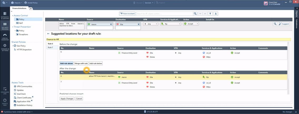Screen dimensions: 299x114
Task: Select the FinanceSolutions tab
Action: (19, 8)
